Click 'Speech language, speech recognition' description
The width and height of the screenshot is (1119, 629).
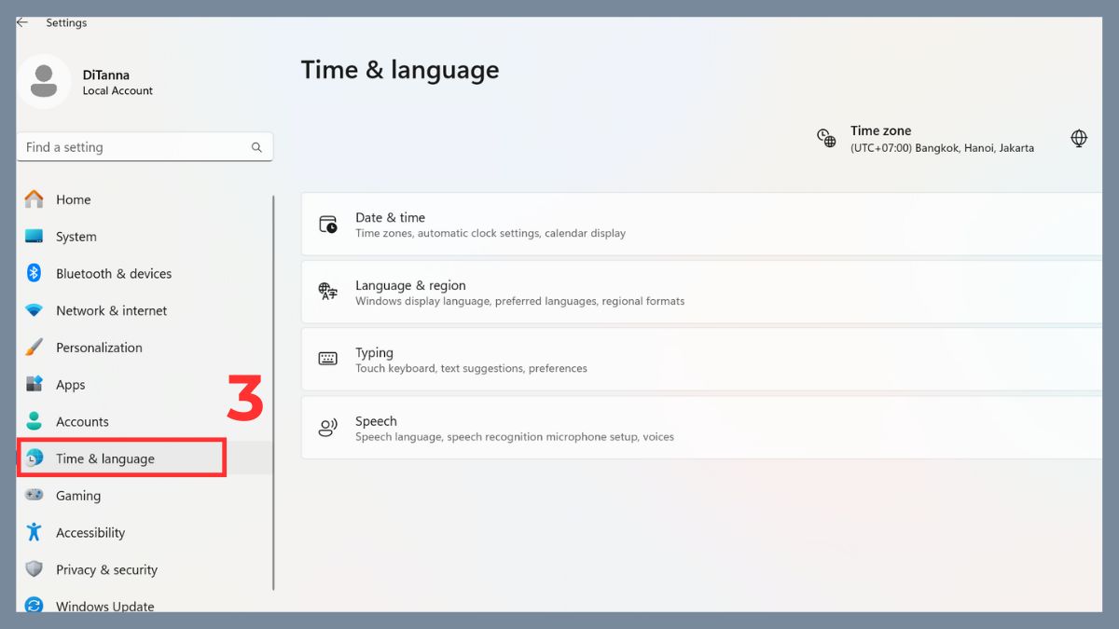pos(514,437)
